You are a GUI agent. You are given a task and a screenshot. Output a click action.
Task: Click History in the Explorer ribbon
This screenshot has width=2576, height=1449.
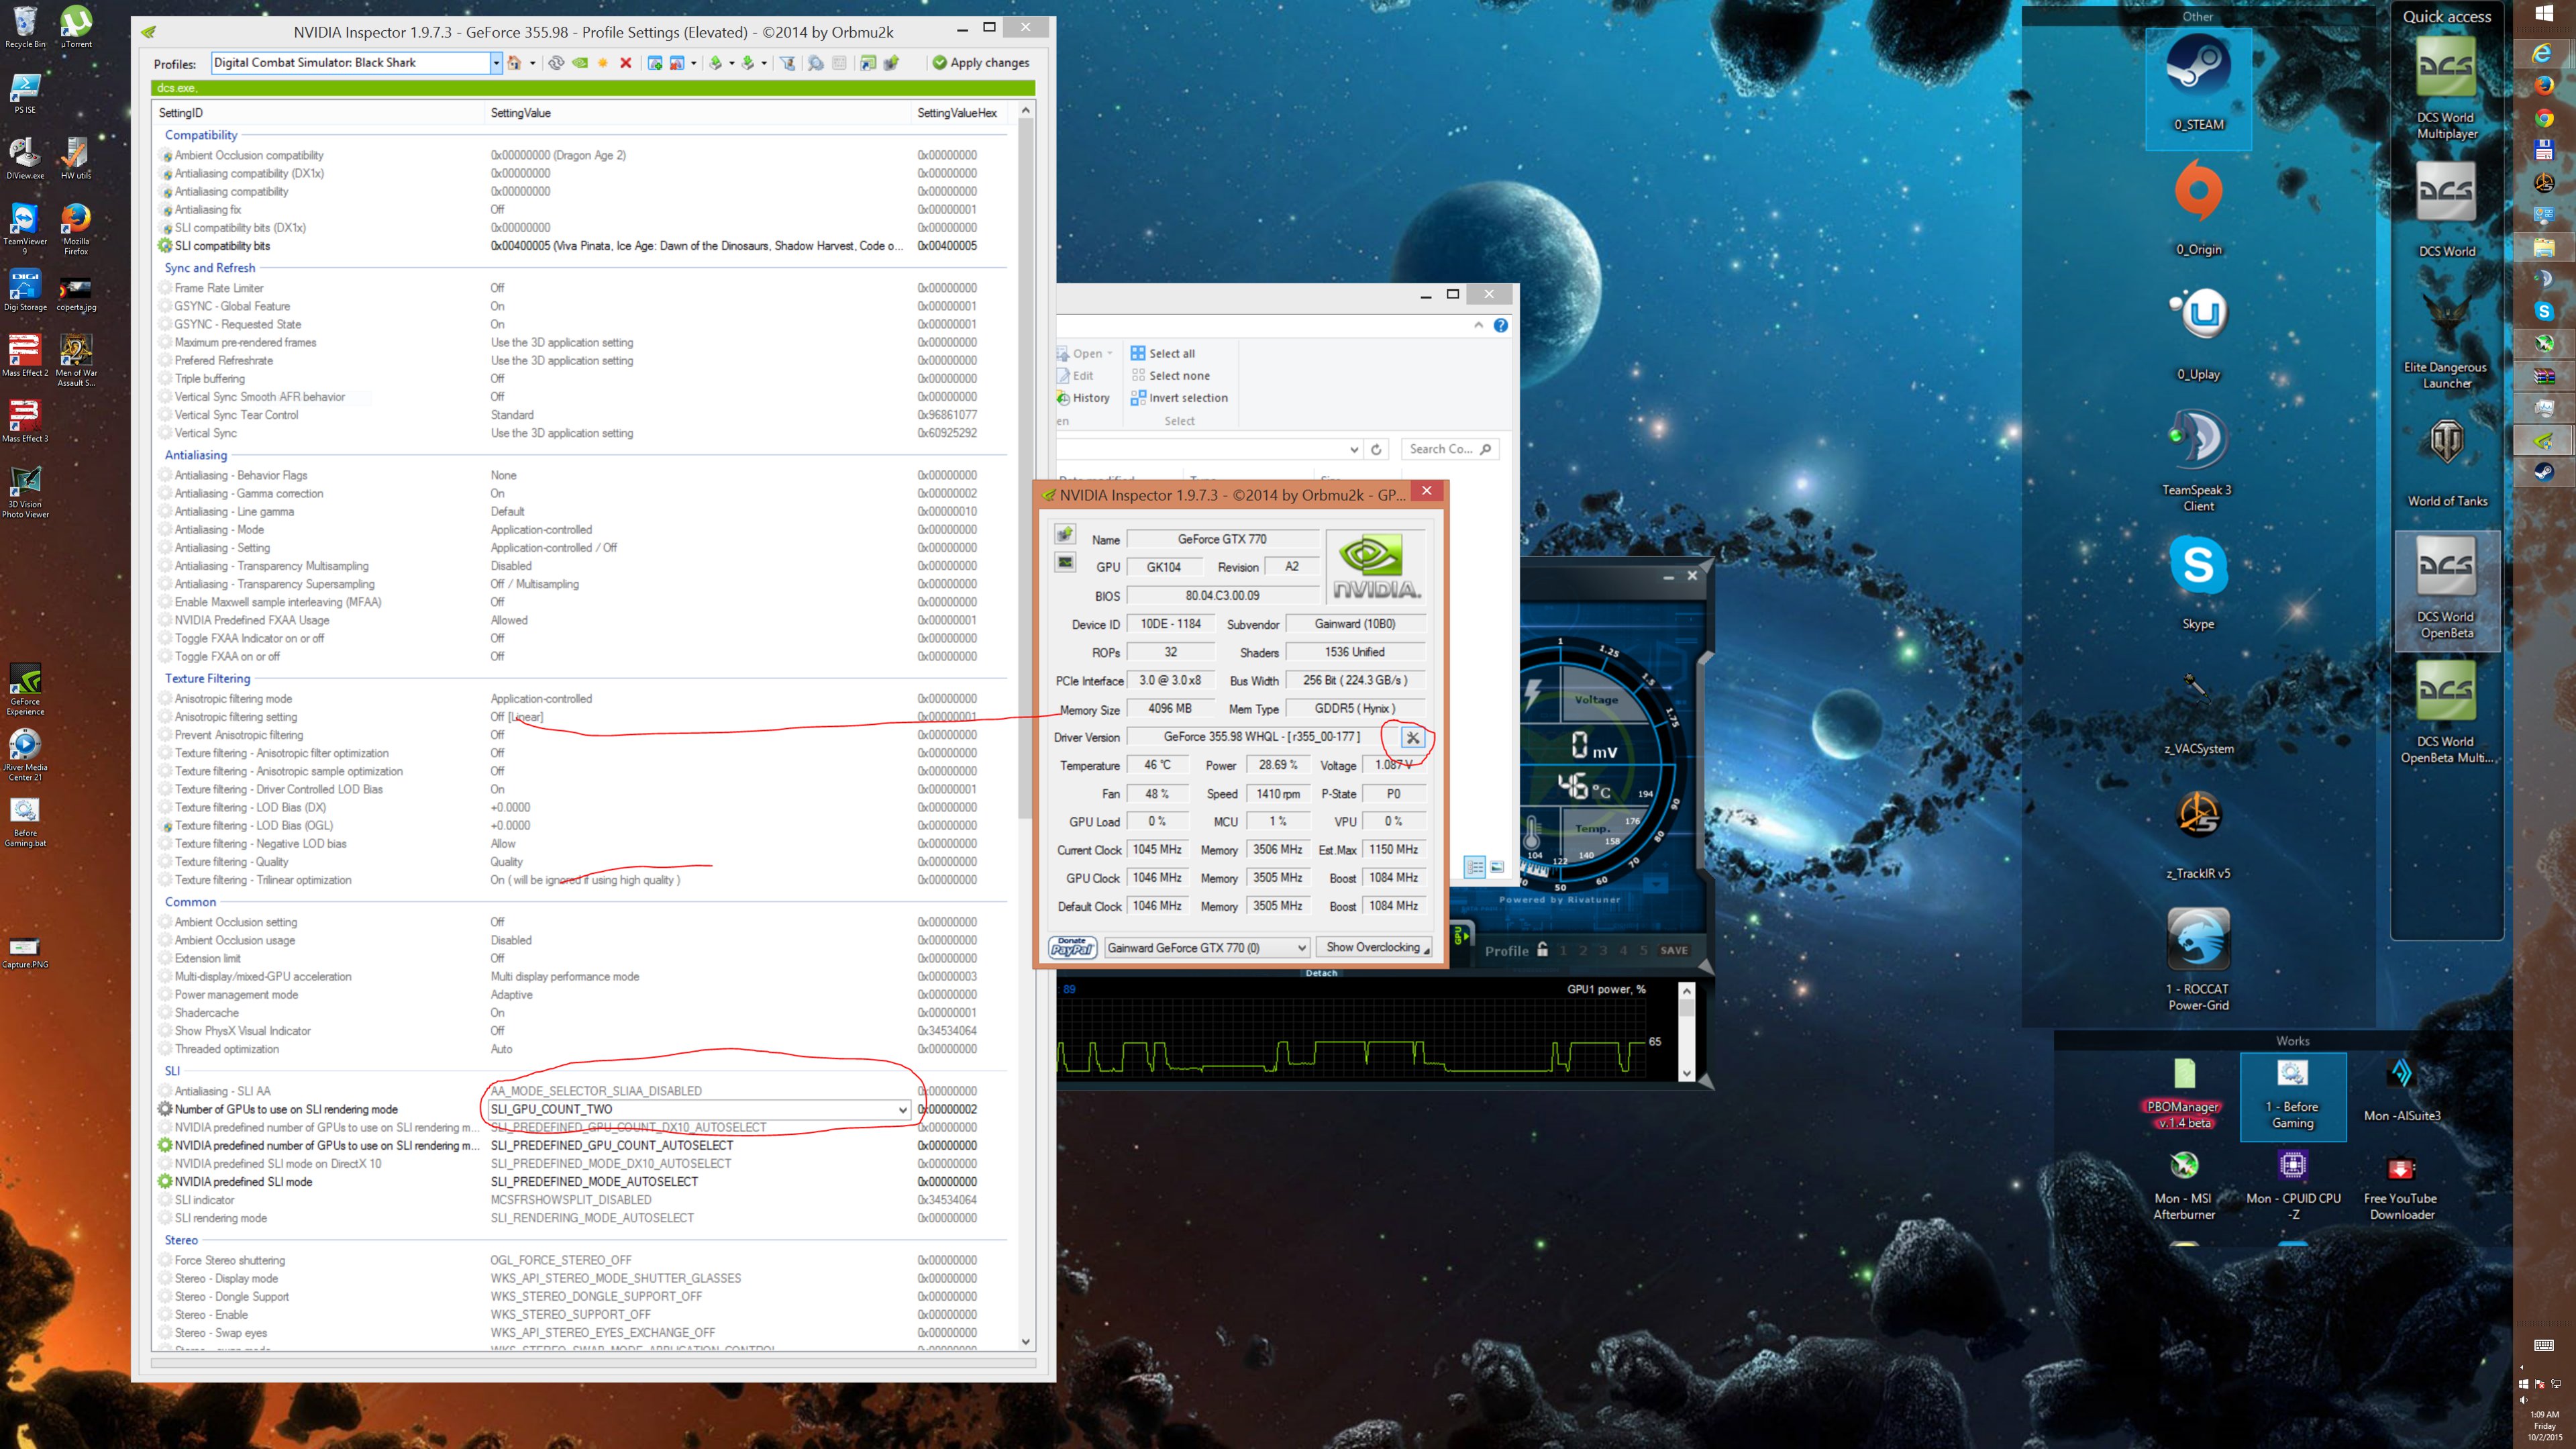1084,398
